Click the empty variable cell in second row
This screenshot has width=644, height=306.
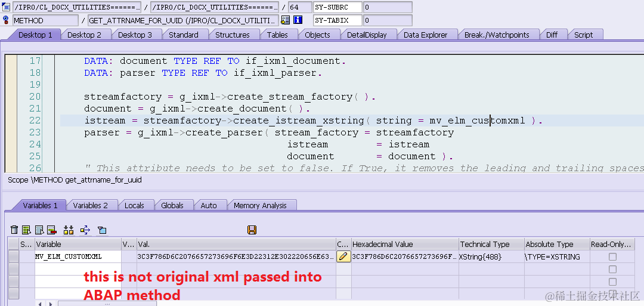[x=78, y=270]
